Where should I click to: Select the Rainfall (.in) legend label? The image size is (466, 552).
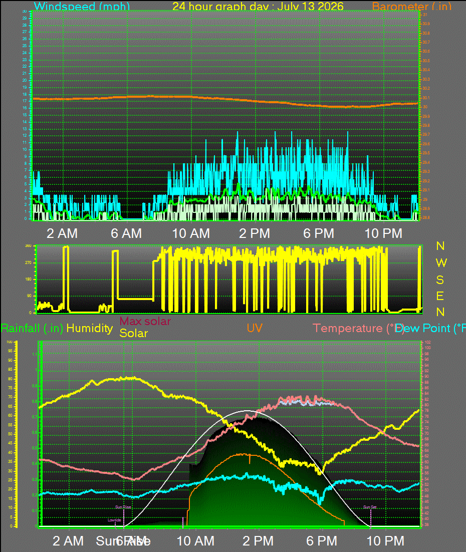point(32,329)
